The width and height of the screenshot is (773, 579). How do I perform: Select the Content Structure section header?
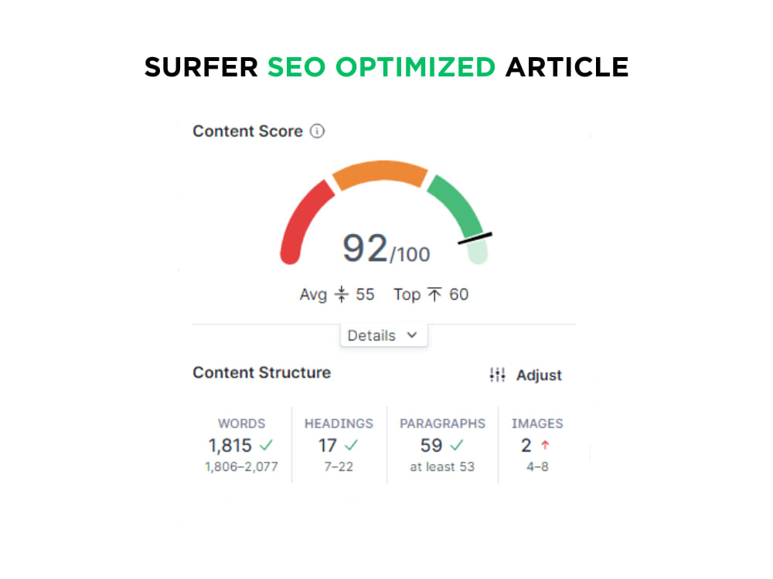click(x=261, y=373)
